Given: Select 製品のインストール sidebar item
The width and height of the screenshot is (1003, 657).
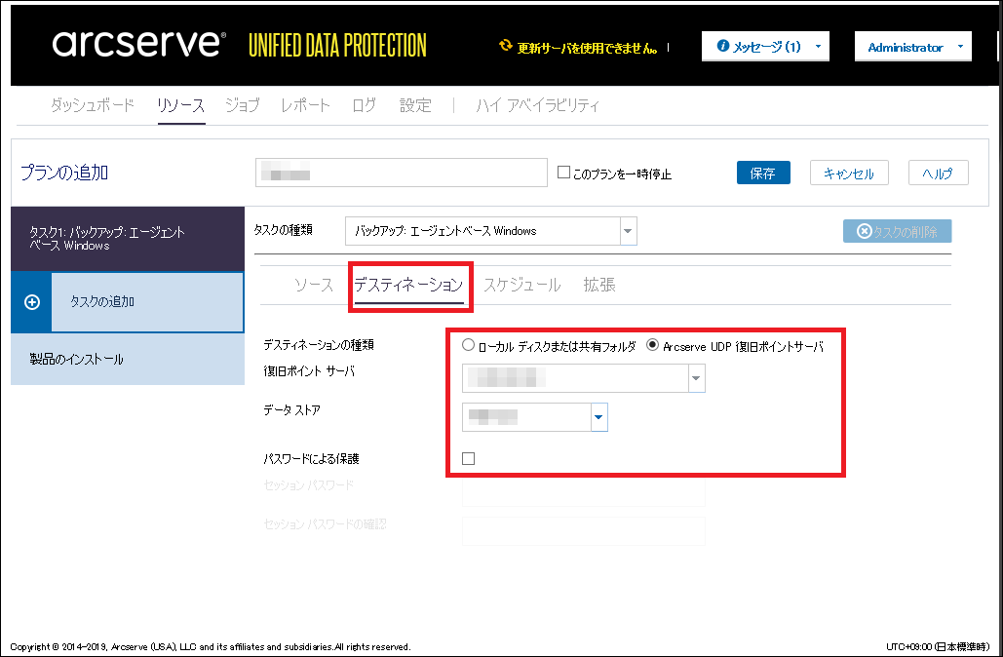Looking at the screenshot, I should pos(128,360).
